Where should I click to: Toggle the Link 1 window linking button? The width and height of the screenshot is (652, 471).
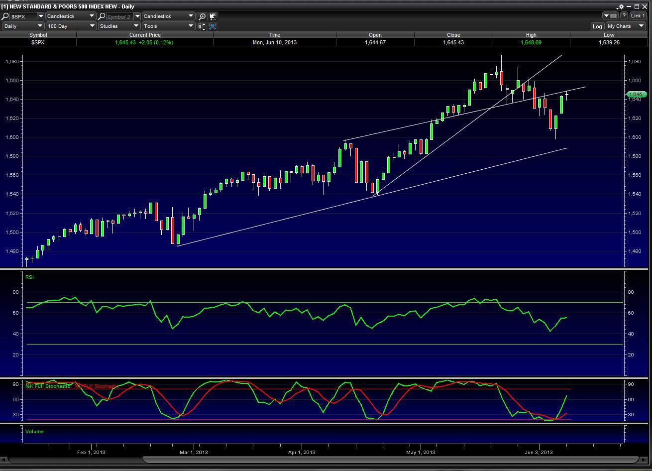(638, 16)
